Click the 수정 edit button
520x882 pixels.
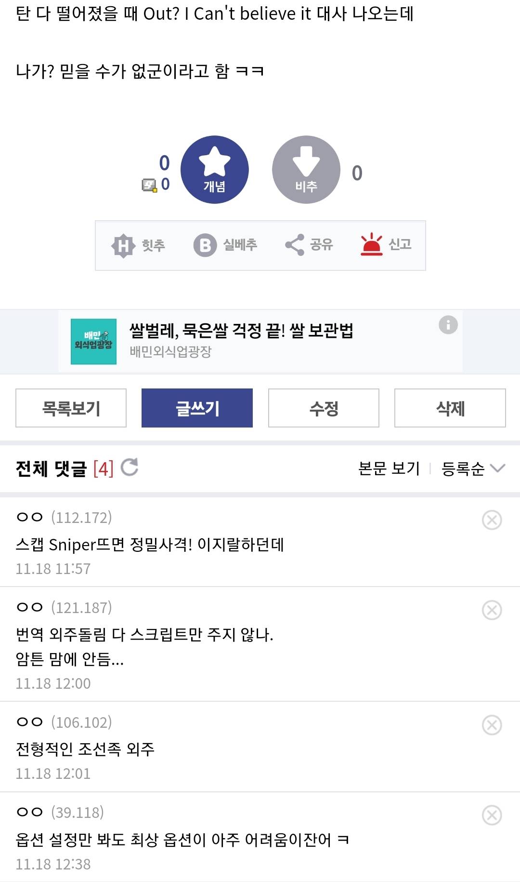[324, 408]
